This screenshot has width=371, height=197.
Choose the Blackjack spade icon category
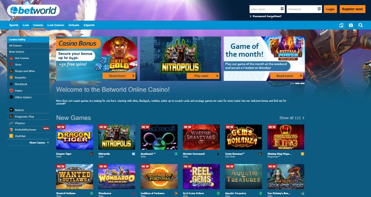click(11, 84)
